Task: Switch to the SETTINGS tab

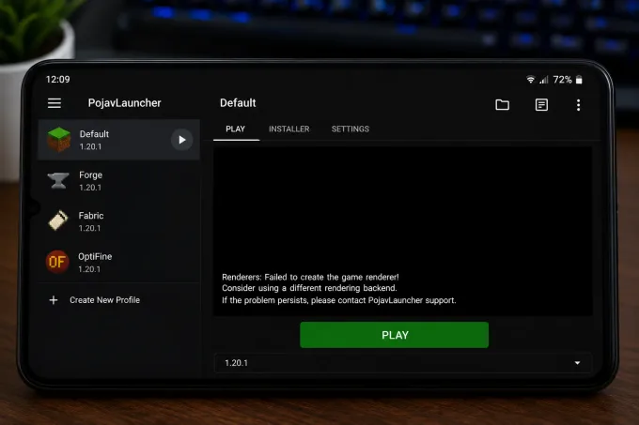Action: [351, 129]
